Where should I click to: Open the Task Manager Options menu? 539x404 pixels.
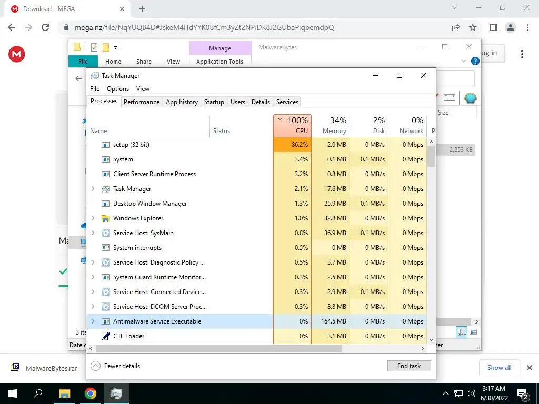point(118,88)
